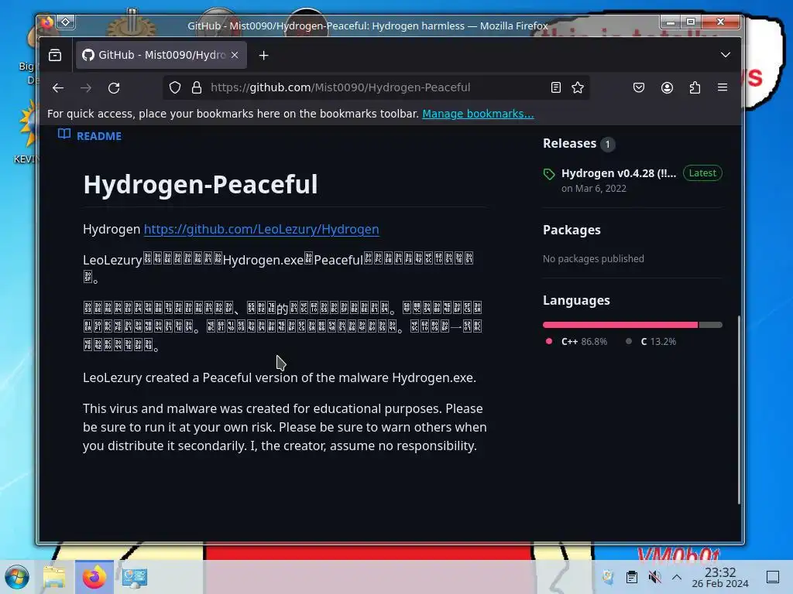The width and height of the screenshot is (793, 594).
Task: Close the GitHub Mist0090/Hydrogen tab
Action: pyautogui.click(x=235, y=55)
